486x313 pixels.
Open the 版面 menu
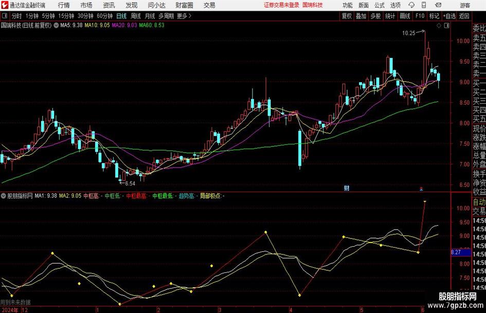363,5
